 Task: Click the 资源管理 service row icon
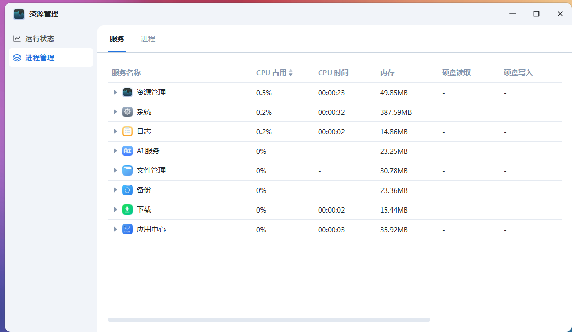point(127,93)
